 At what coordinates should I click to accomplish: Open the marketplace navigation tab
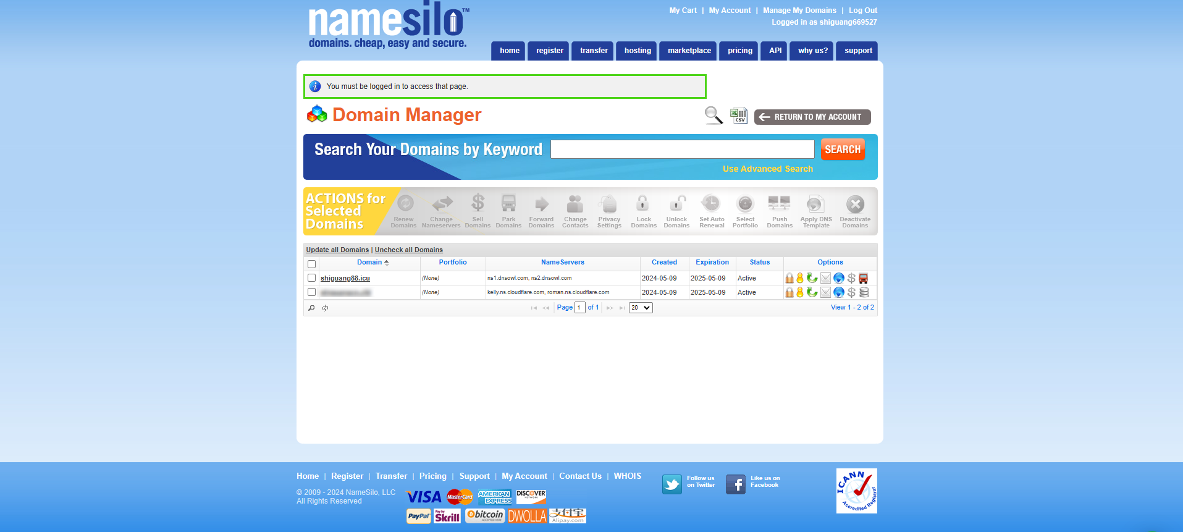coord(689,51)
